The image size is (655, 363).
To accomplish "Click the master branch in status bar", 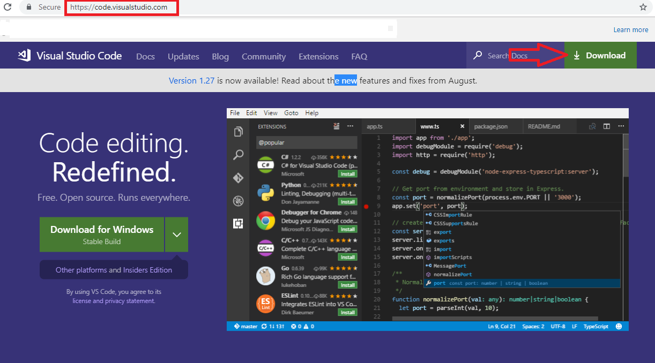I will click(x=245, y=326).
